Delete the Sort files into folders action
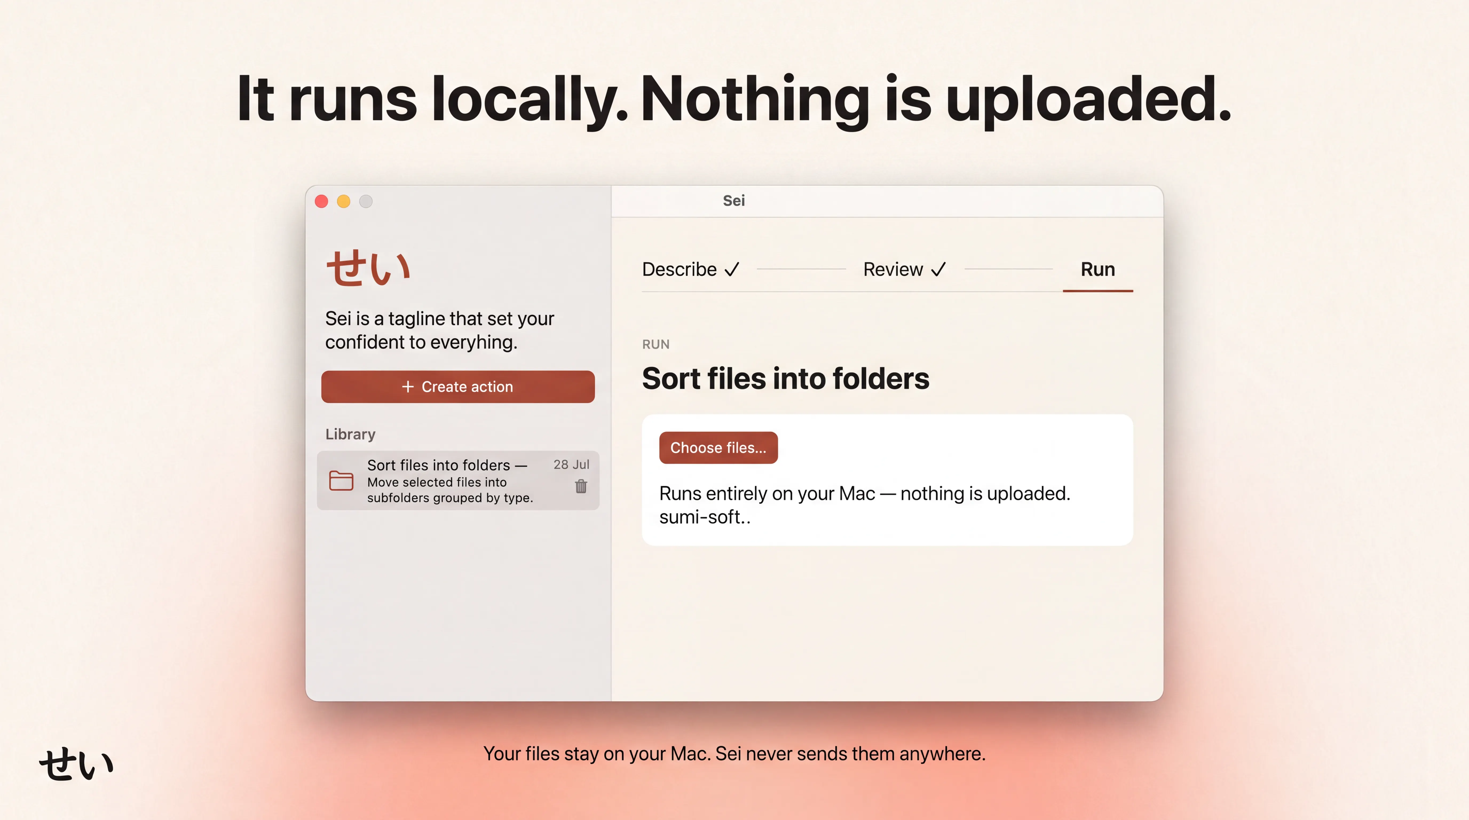 581,486
